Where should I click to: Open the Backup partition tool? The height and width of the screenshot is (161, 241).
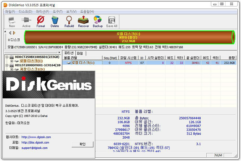click(98, 22)
